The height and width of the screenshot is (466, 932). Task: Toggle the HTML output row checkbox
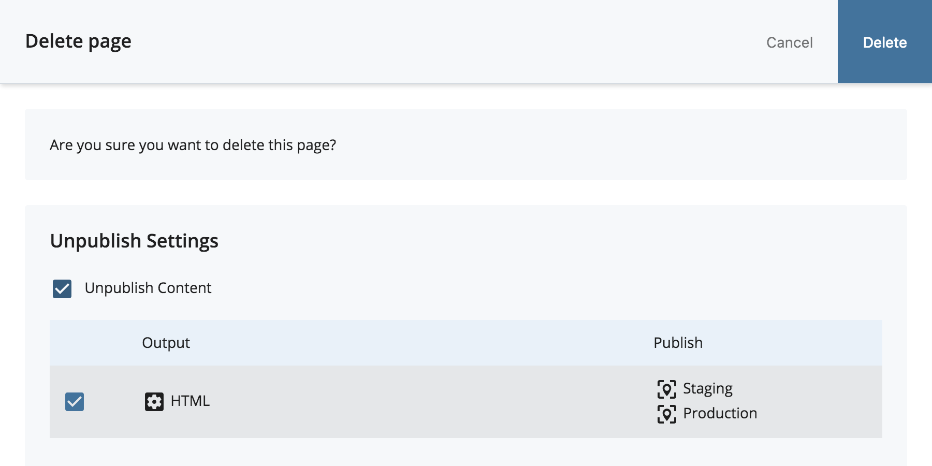[x=75, y=401]
